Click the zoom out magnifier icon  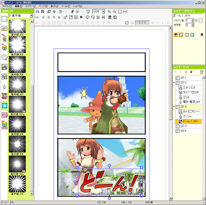pos(114,12)
